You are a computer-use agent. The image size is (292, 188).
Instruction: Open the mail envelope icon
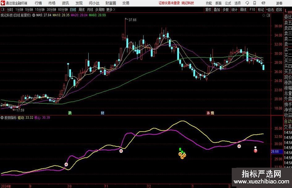pyautogui.click(x=263, y=3)
